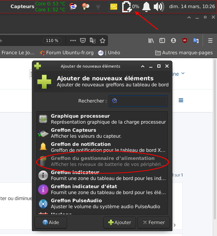Open the blue hamburger menu on the web page

(x=181, y=100)
